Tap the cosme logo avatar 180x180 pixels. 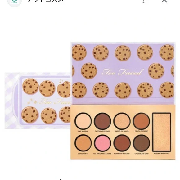15,2
